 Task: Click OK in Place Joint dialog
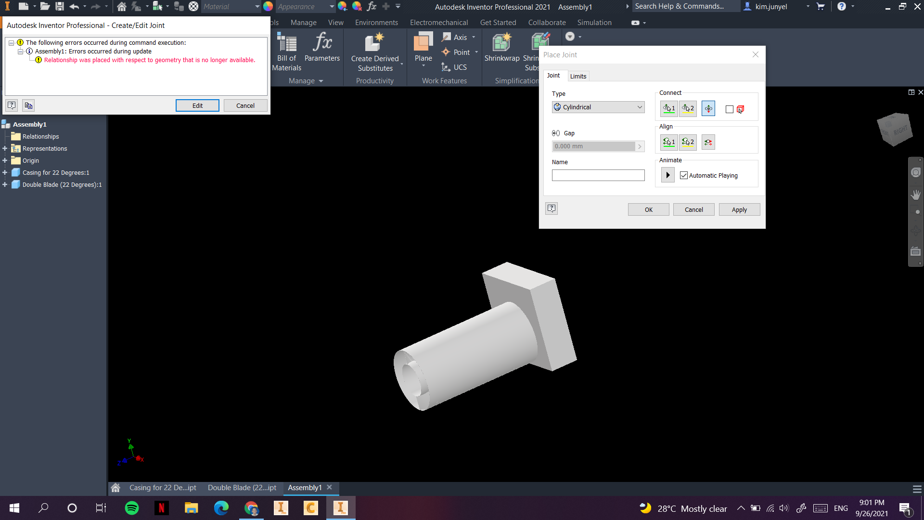pos(648,209)
